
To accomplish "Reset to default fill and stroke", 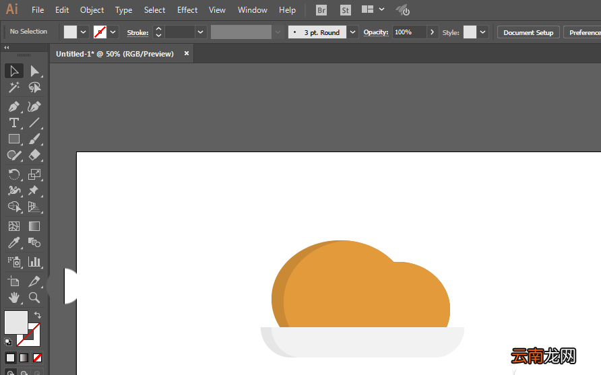I will click(8, 342).
